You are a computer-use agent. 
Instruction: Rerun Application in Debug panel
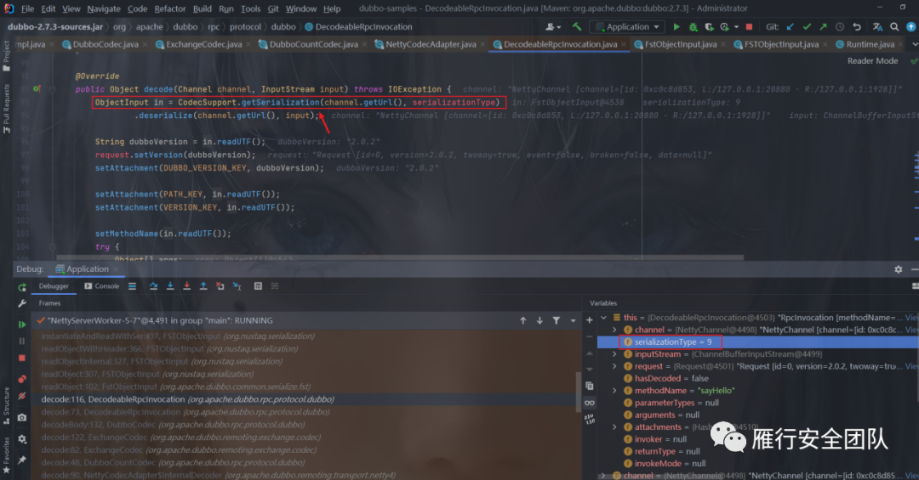21,287
